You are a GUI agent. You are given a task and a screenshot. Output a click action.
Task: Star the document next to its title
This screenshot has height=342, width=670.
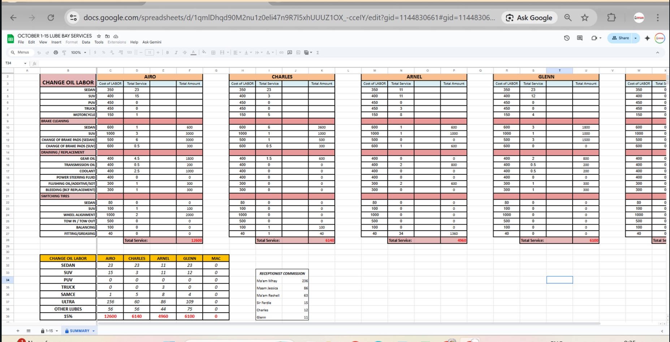coord(99,36)
